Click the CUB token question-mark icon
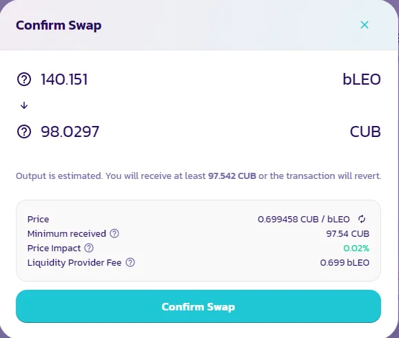Viewport: 399px width, 338px height. [24, 131]
